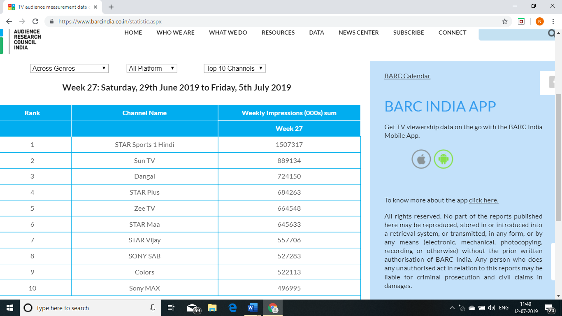Screen dimensions: 562x316
Task: Open the BARC Calendar link
Action: pos(407,76)
